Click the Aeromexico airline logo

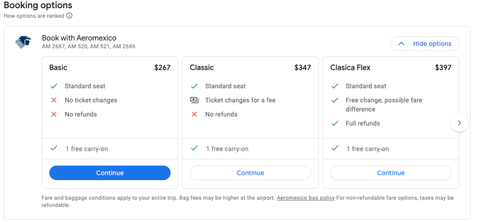tap(23, 42)
